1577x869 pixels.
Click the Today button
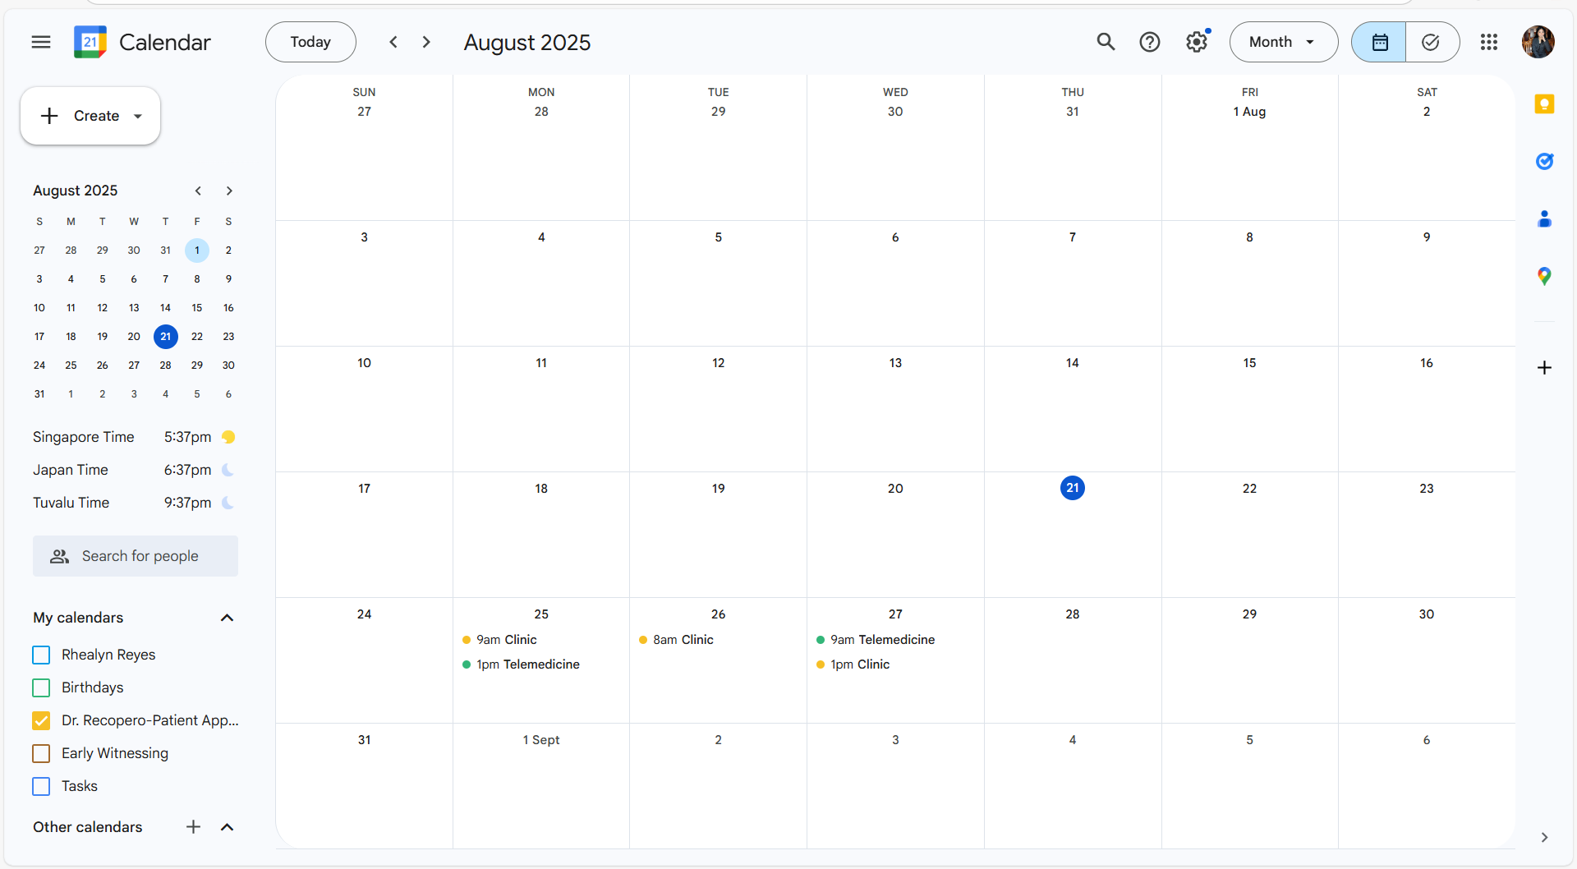pos(310,42)
